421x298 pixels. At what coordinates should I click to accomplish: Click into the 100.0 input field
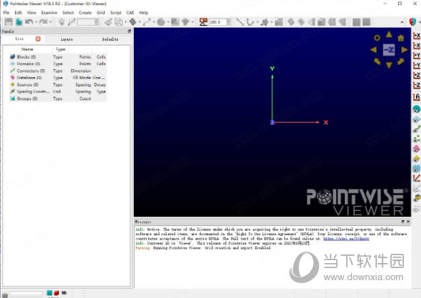click(x=218, y=22)
